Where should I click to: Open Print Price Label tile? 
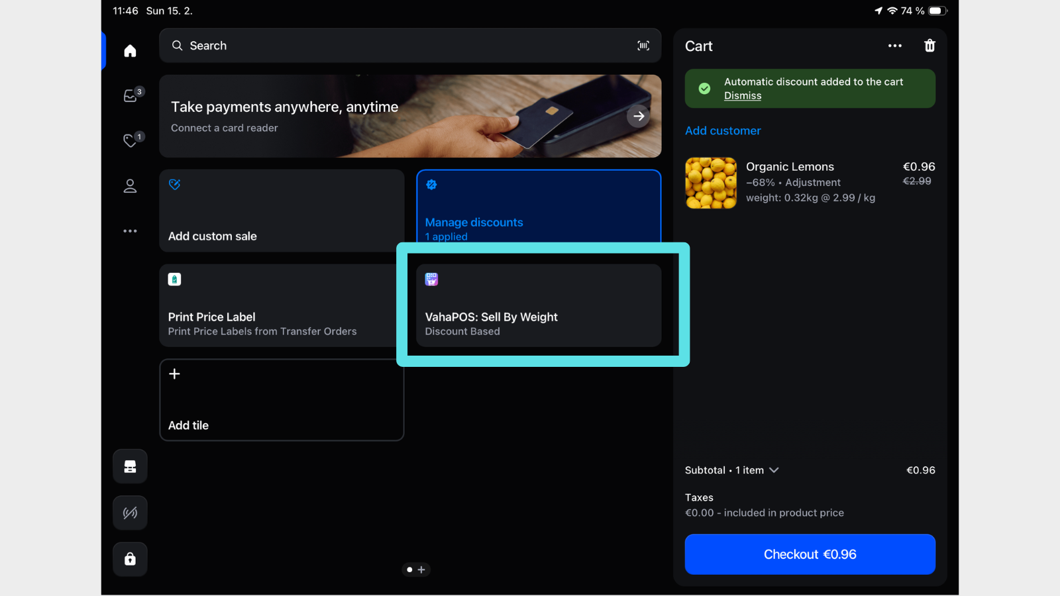(278, 305)
